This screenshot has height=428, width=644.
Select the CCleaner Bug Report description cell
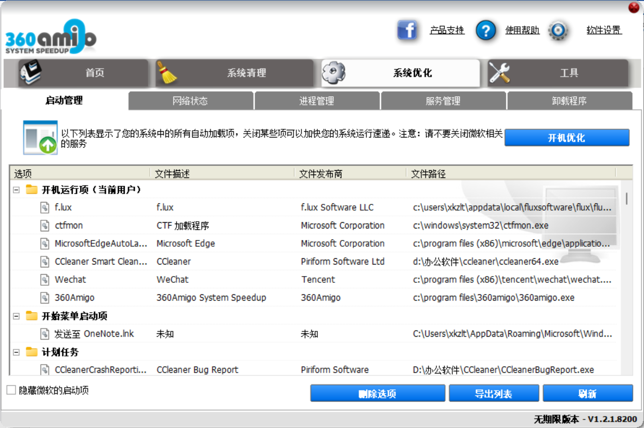point(197,370)
